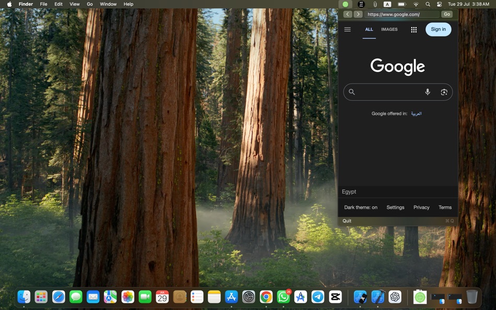Open Telegram from the Dock
This screenshot has height=310, width=496.
point(317,297)
